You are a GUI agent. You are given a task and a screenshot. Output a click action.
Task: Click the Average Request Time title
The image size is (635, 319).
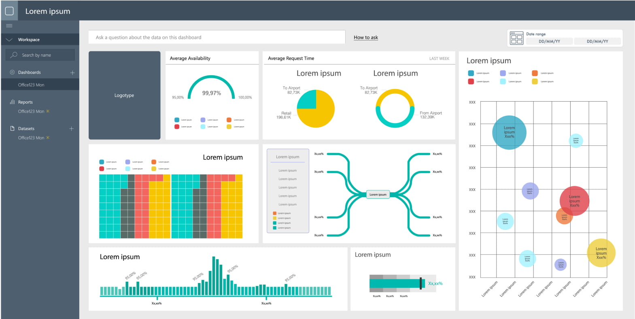[x=291, y=58]
